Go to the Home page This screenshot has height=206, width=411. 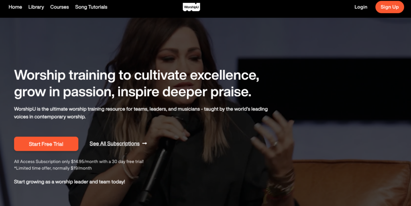coord(15,7)
